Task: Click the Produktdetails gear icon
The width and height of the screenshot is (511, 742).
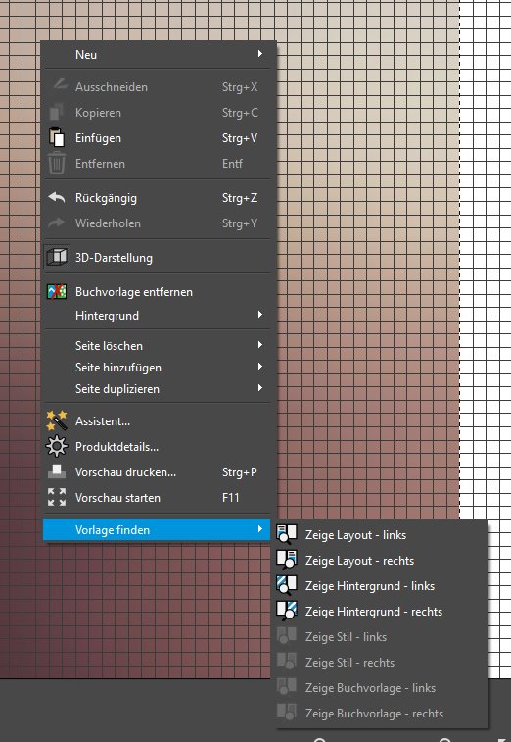Action: click(x=57, y=446)
